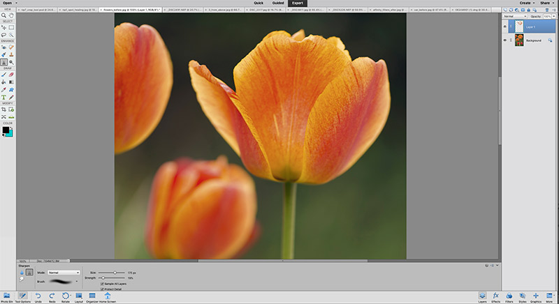The height and width of the screenshot is (304, 559).
Task: Select the Pencil tool
Action: (11, 97)
